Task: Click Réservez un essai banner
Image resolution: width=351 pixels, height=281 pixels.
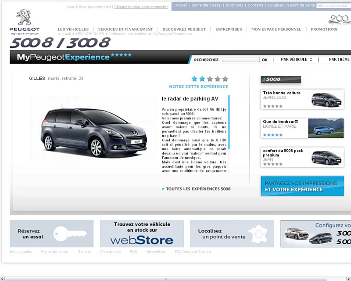Action: [51, 234]
